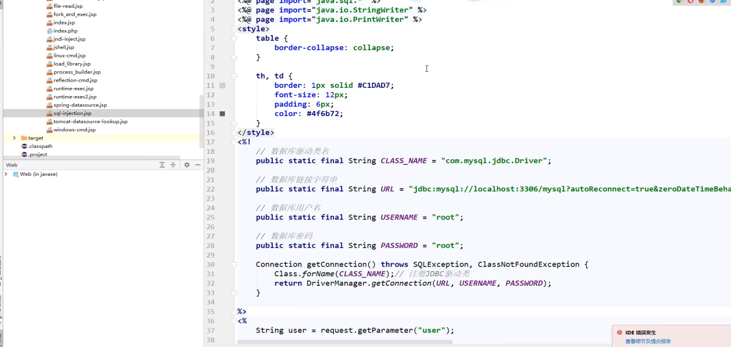Viewport: 731px width, 347px height.
Task: Place cursor on CLASS_NAME constant declaration
Action: [403, 161]
